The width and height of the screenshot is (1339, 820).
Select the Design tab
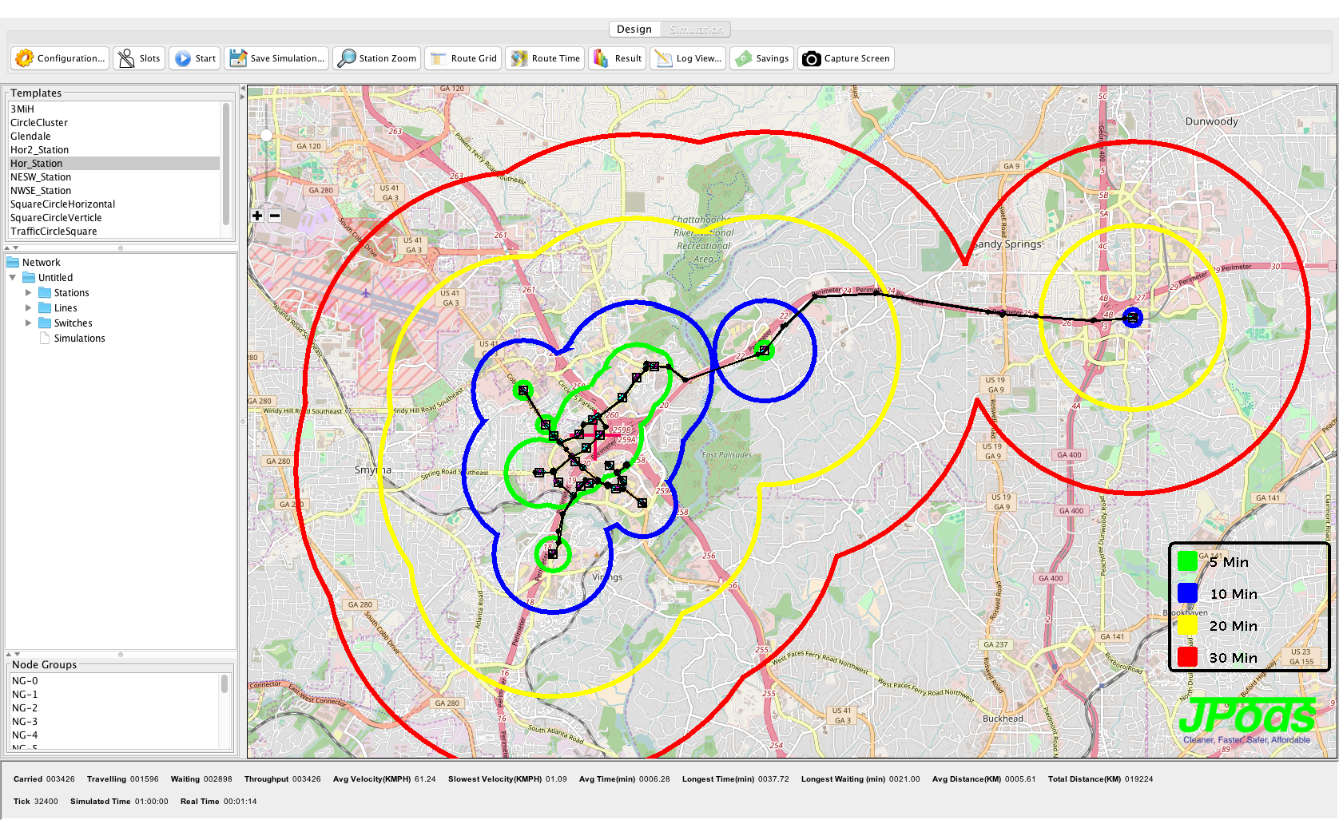634,30
